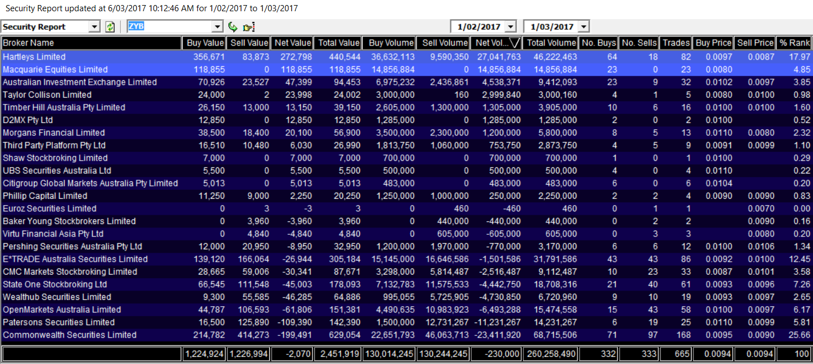Sort by Sell Volume column header
This screenshot has width=813, height=364.
tap(443, 43)
